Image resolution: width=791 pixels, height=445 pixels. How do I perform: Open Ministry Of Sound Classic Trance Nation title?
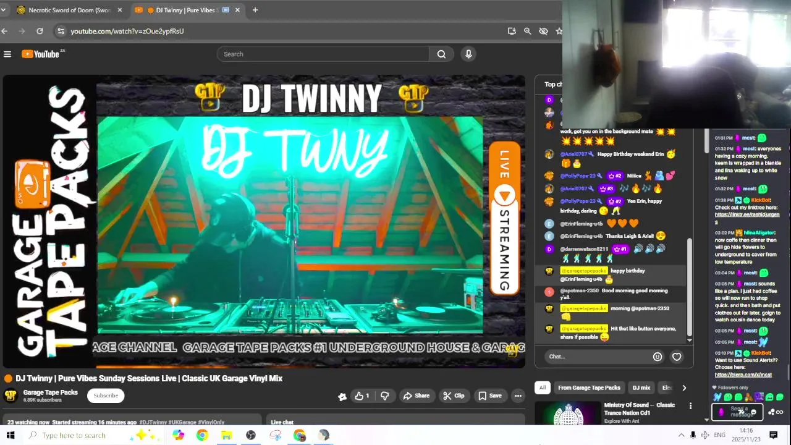pyautogui.click(x=640, y=409)
